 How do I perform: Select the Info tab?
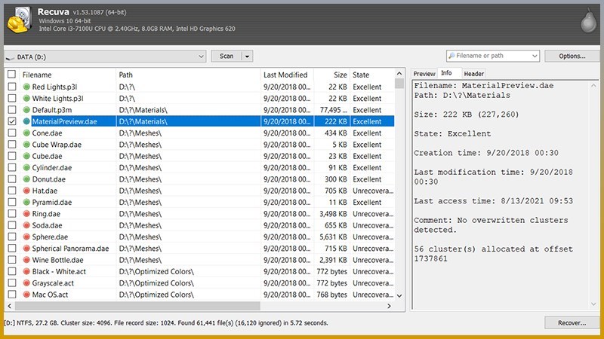click(446, 73)
